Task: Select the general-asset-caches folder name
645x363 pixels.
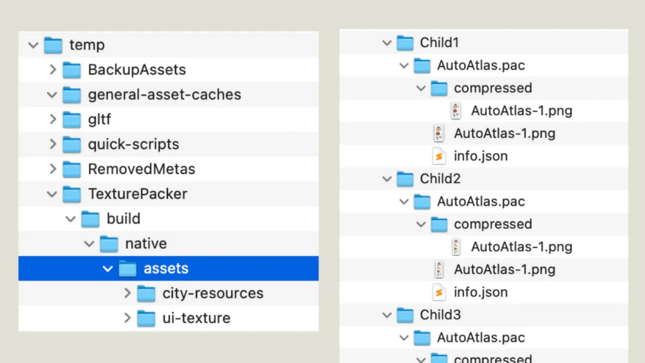Action: pyautogui.click(x=164, y=94)
